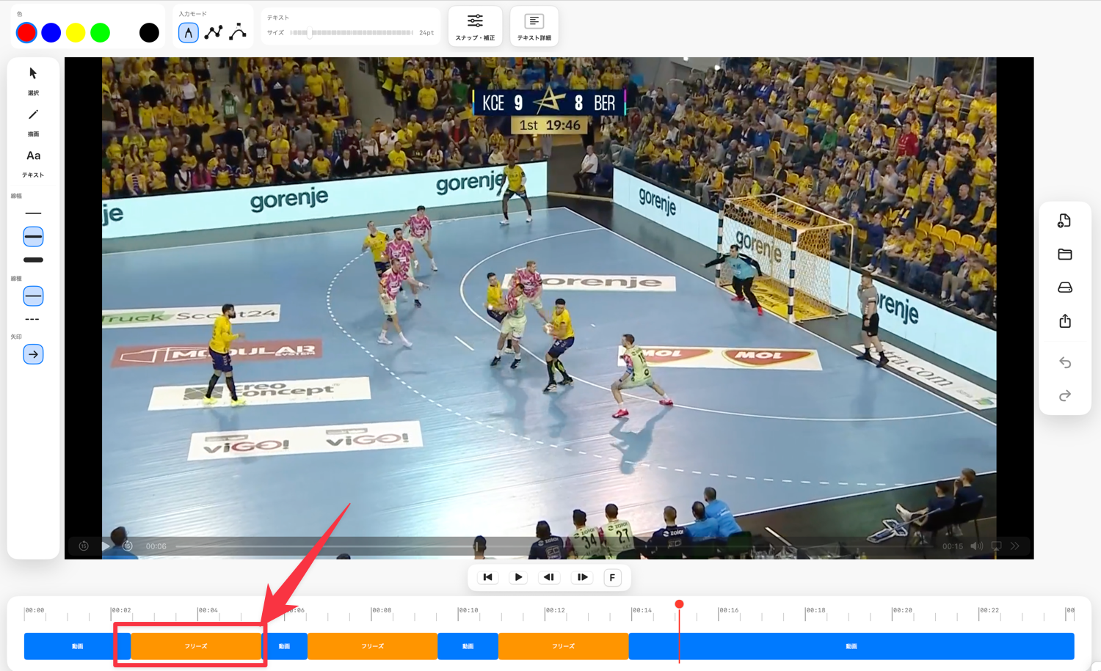Screen dimensions: 1101x671
Task: Click the text size slider
Action: point(351,32)
